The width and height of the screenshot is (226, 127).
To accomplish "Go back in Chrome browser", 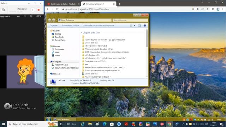I will coord(48,9).
